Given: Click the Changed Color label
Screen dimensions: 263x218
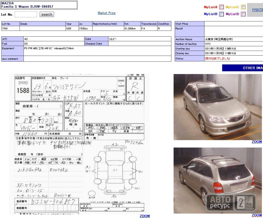Looking at the screenshot, I should click(x=93, y=43).
